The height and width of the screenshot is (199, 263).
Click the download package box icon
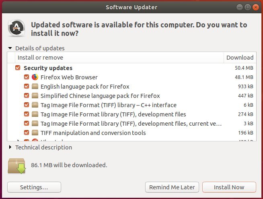[17, 166]
